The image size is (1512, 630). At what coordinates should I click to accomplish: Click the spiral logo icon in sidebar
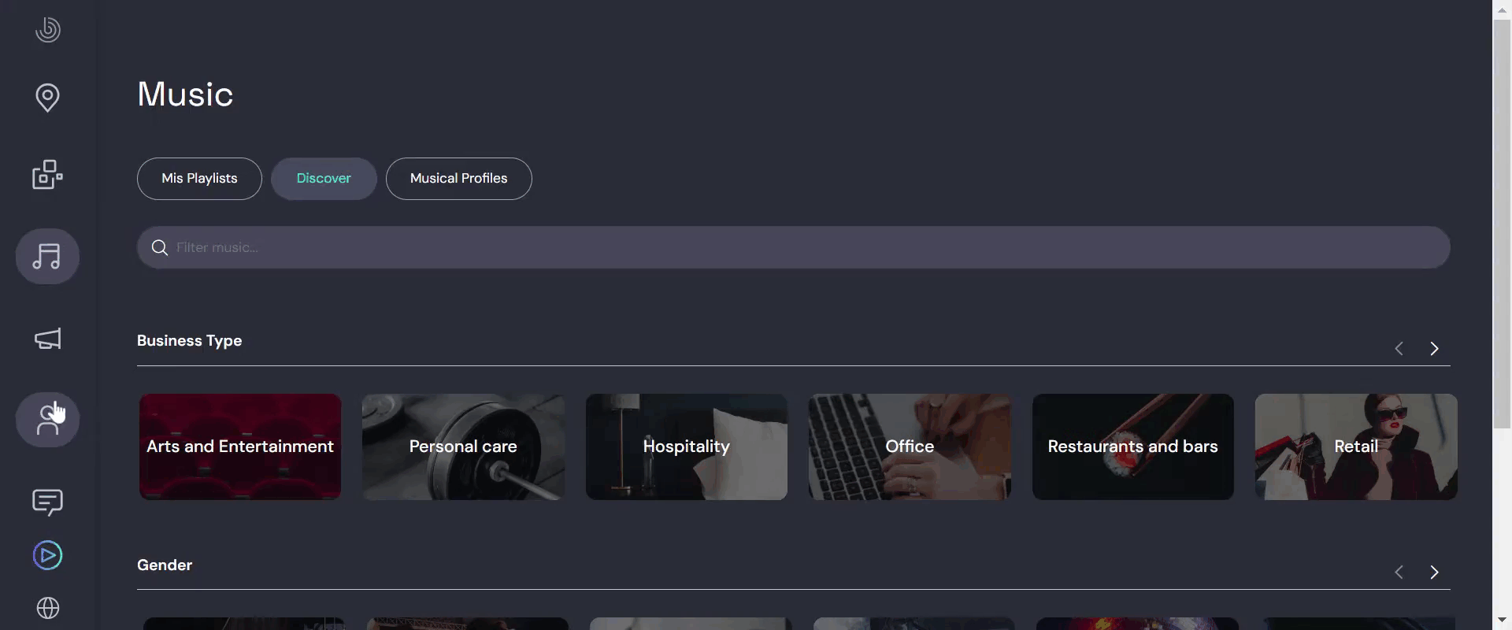[x=48, y=30]
